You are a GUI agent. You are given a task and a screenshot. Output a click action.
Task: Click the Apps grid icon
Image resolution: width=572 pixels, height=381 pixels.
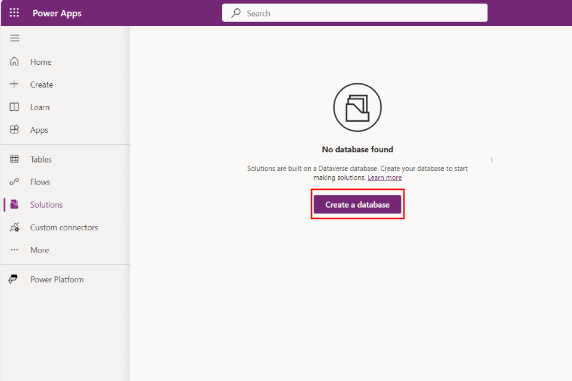tap(15, 130)
